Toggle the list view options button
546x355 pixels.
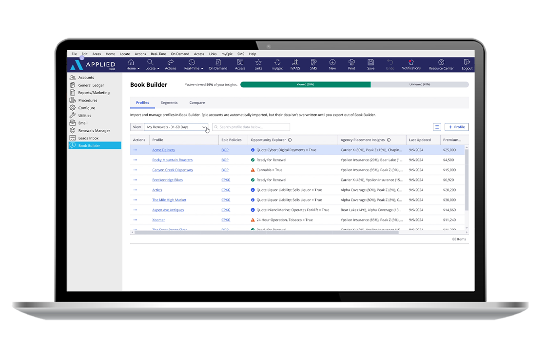[437, 127]
